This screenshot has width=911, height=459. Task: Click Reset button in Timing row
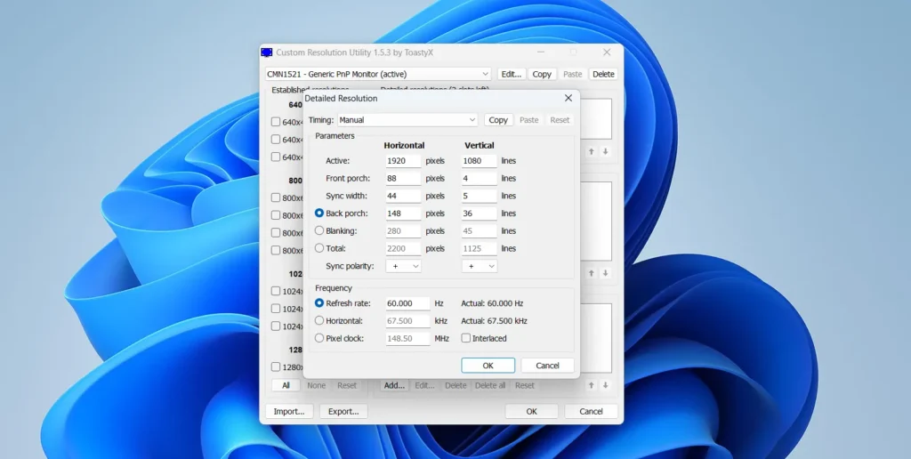coord(560,120)
